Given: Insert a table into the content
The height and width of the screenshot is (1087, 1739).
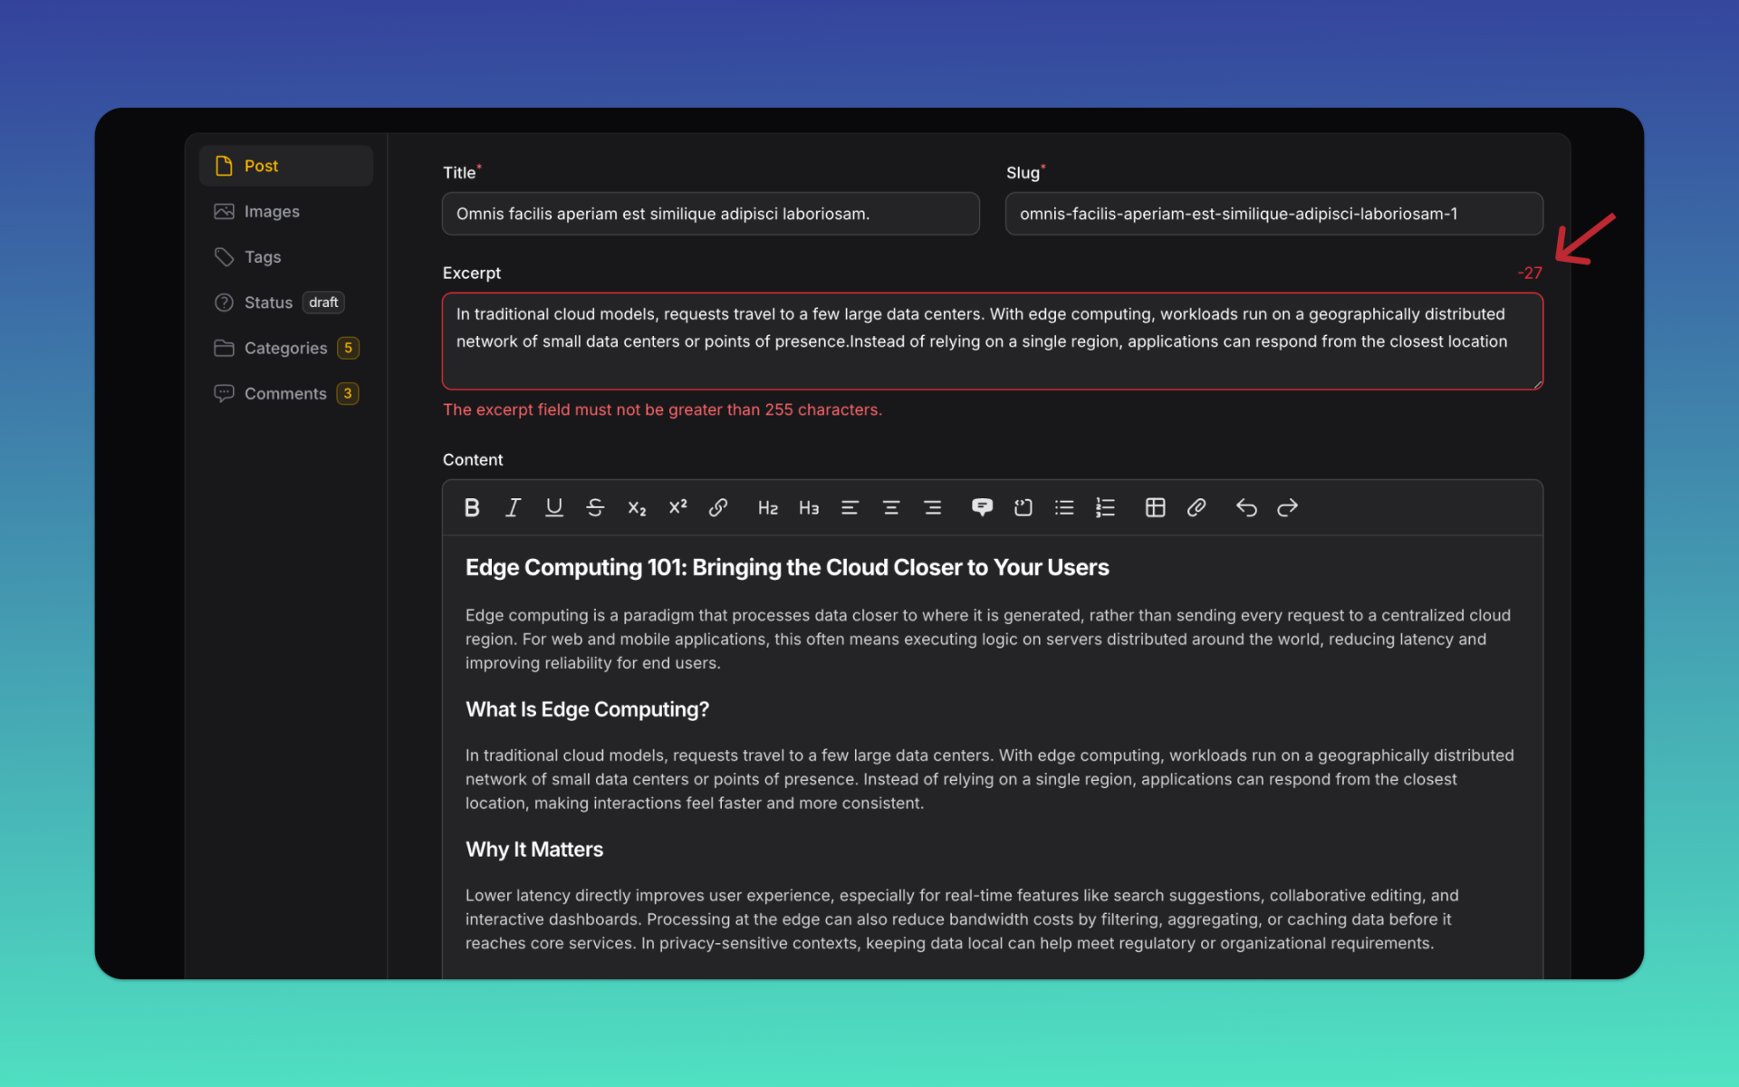Looking at the screenshot, I should click(1155, 507).
